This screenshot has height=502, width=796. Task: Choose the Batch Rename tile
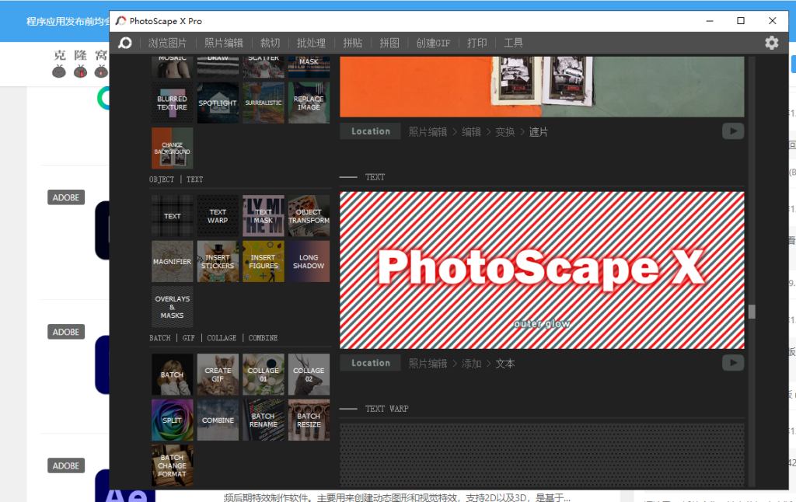click(264, 420)
